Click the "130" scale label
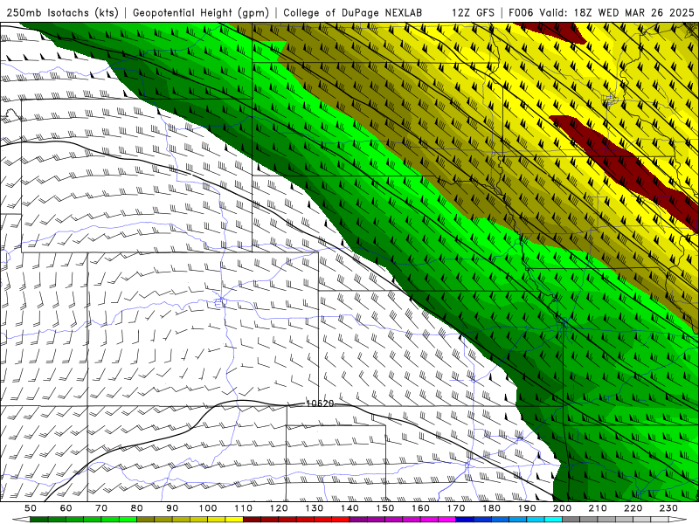The height and width of the screenshot is (524, 699). (315, 508)
